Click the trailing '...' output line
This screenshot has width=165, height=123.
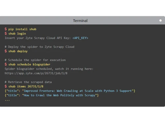pyautogui.click(x=7, y=100)
